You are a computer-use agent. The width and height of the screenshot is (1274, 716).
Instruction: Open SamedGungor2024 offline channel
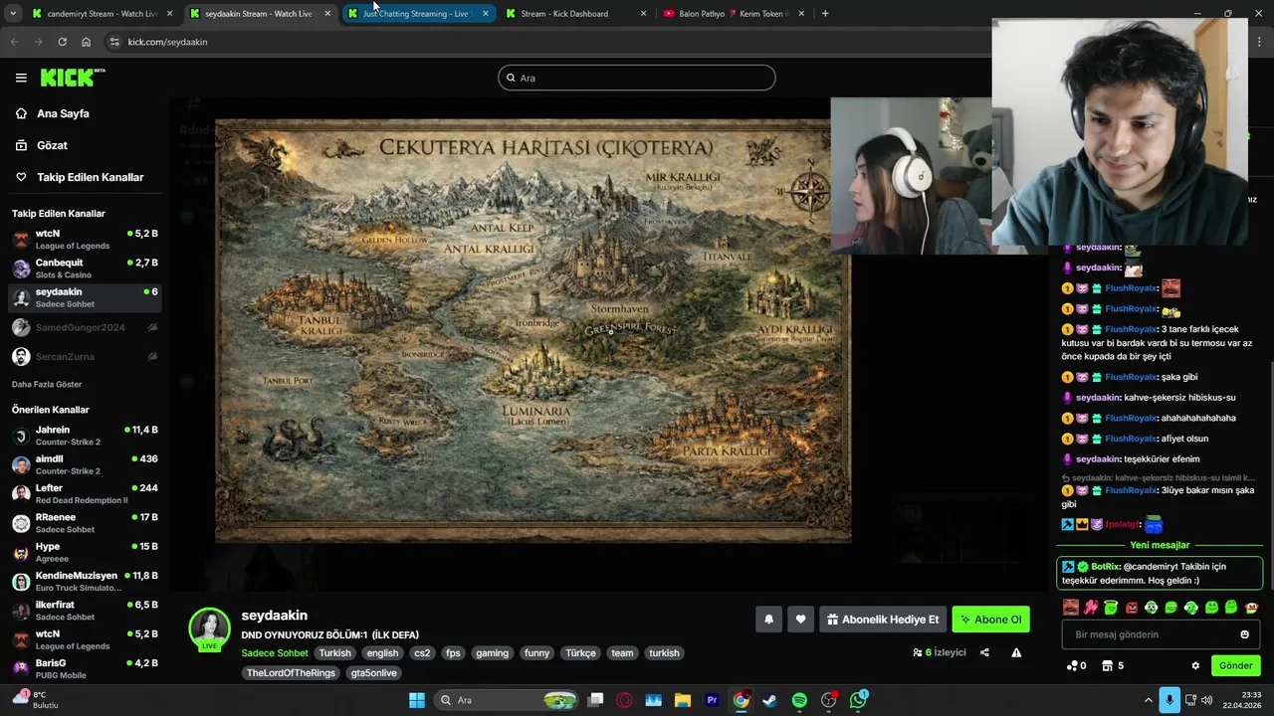tap(85, 327)
